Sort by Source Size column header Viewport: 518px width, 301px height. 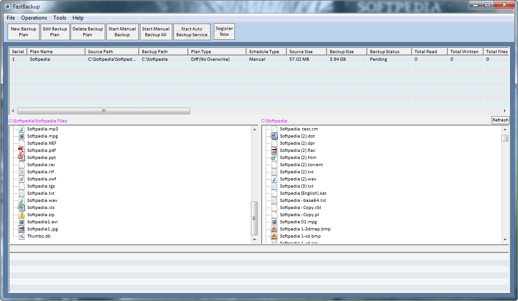click(x=306, y=51)
